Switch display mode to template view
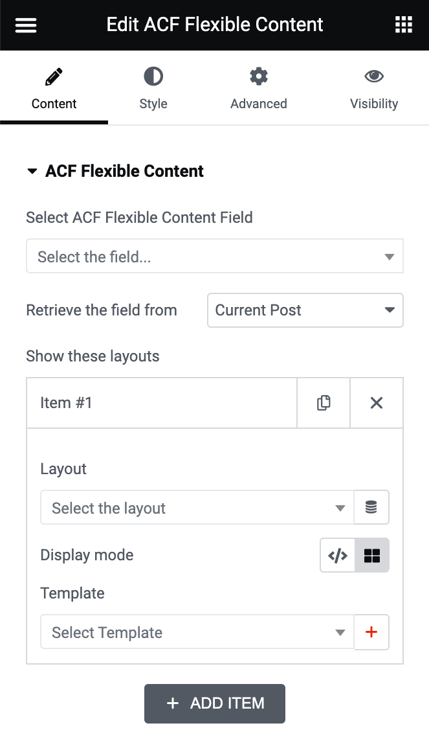Screen dimensions: 429x741 tap(372, 555)
